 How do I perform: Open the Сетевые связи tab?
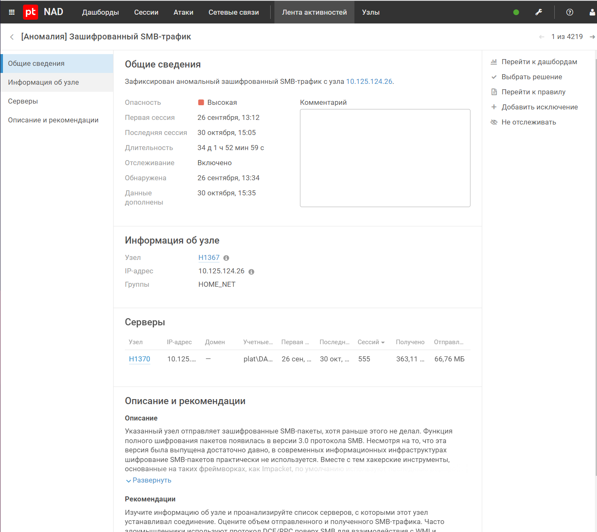click(234, 12)
